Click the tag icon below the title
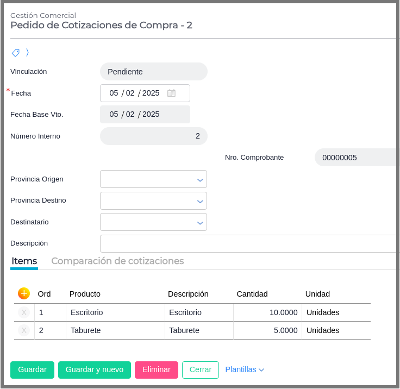 point(16,53)
